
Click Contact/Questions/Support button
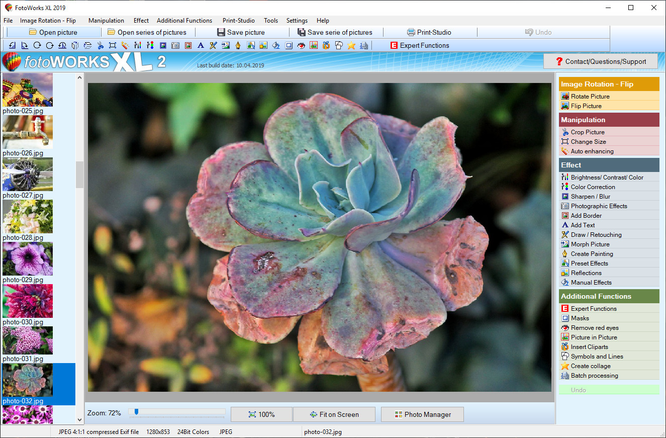point(601,61)
